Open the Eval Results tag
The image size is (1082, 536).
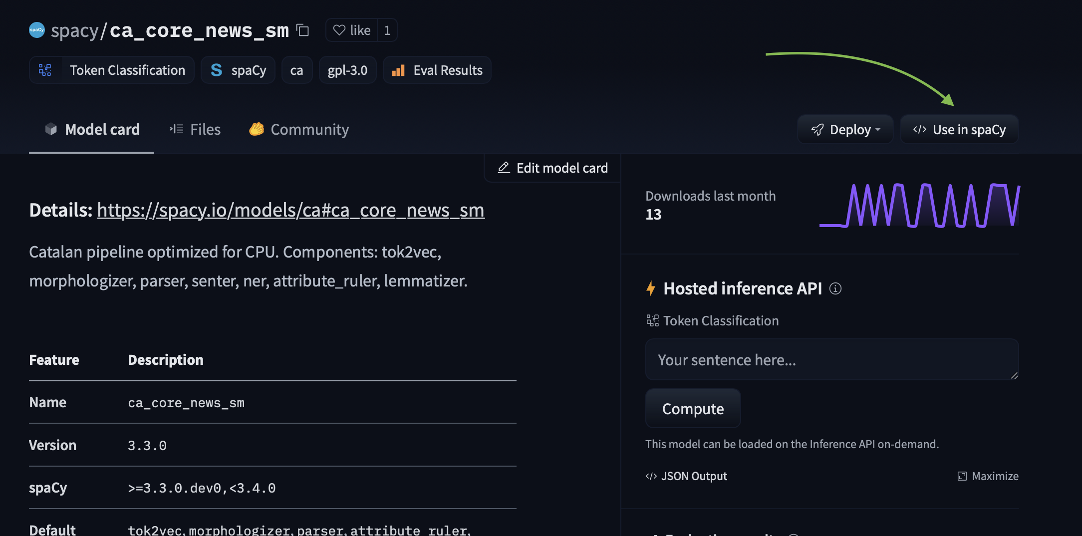(437, 70)
